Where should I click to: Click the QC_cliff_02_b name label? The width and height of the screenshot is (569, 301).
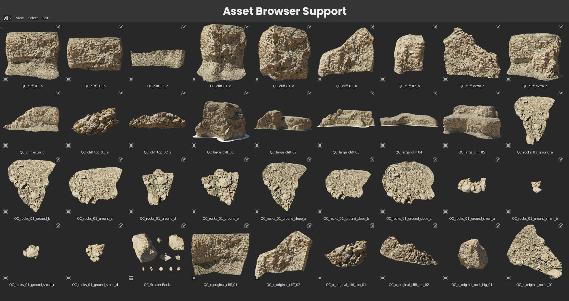[x=409, y=86]
